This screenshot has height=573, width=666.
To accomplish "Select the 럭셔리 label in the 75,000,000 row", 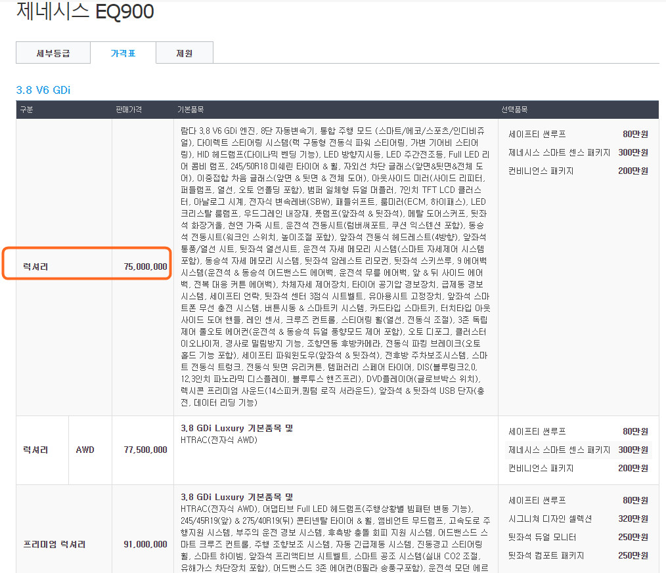I will (x=35, y=266).
